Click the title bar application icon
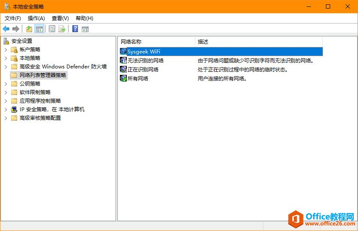 click(7, 6)
